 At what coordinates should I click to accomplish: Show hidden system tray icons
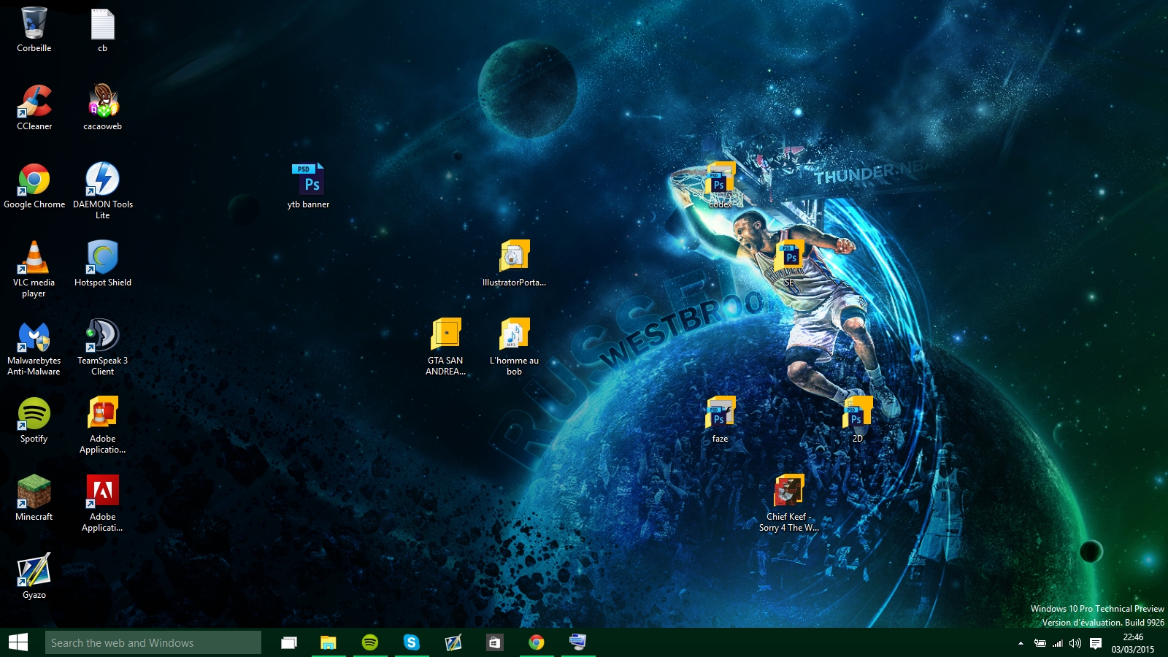1021,643
